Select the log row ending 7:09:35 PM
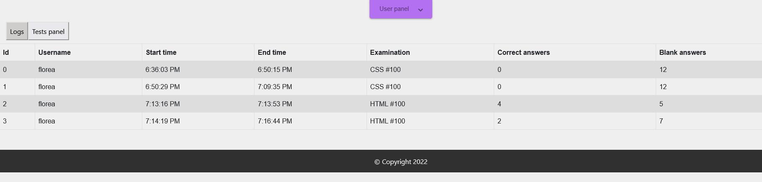 click(381, 87)
